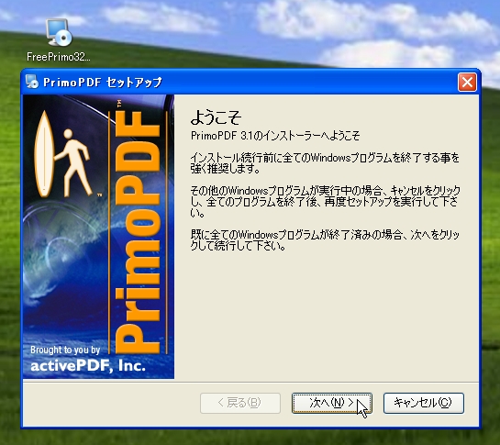
Task: Click the paragraph recommending closing Windows programs
Action: [x=325, y=163]
